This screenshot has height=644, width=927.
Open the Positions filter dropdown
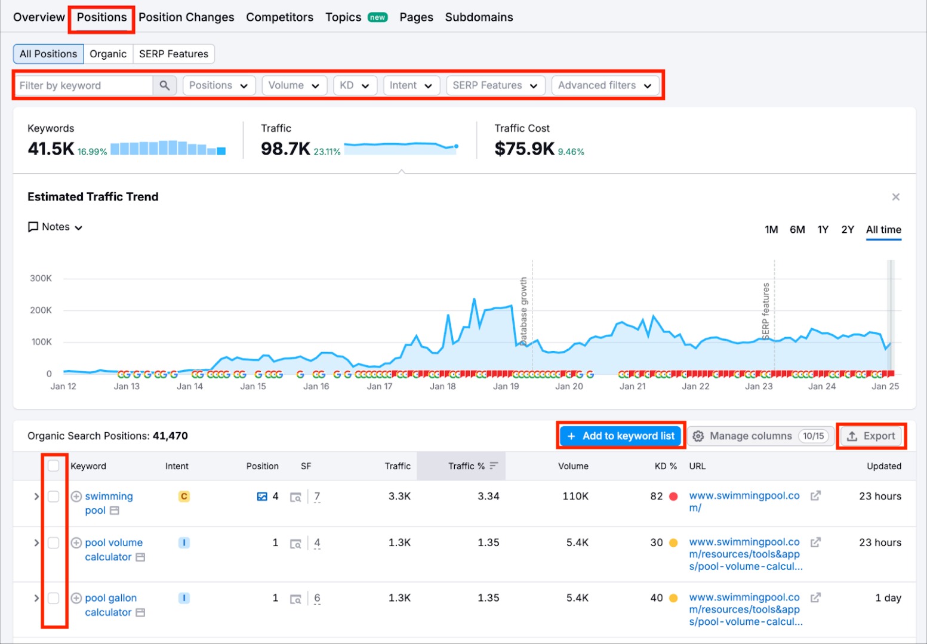click(x=219, y=85)
